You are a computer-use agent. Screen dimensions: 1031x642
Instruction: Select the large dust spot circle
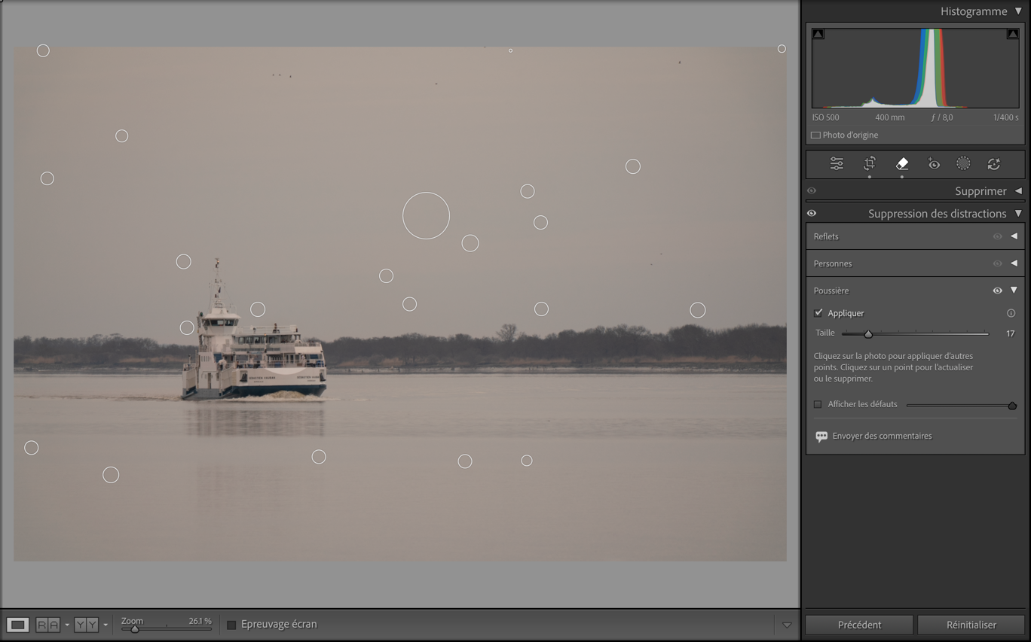pos(426,216)
